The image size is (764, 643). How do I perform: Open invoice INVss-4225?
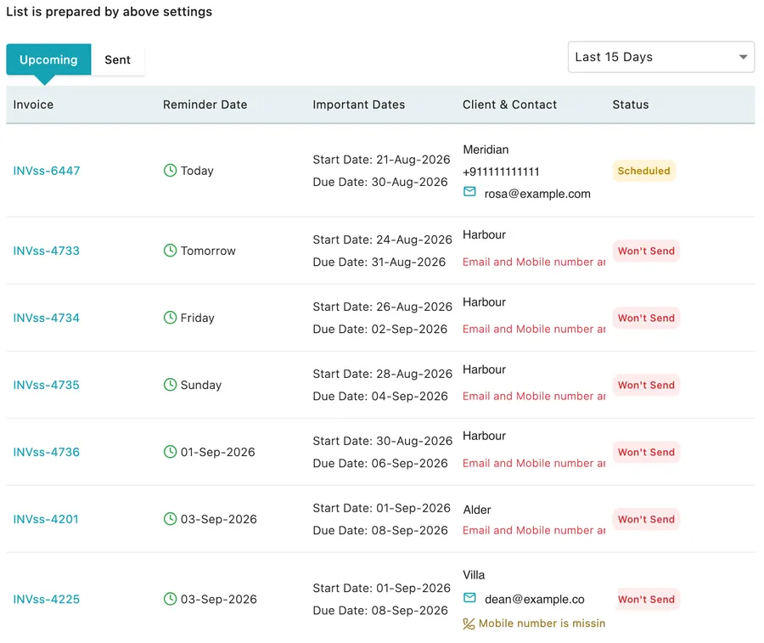[x=47, y=599]
